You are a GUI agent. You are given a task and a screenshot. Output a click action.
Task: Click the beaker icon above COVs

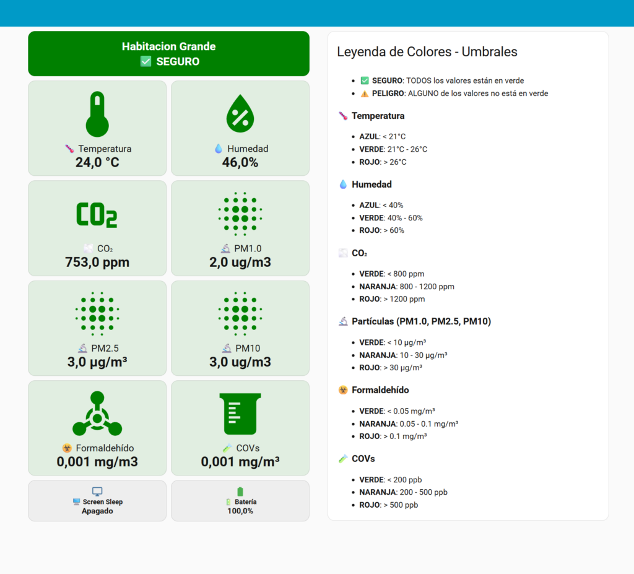pyautogui.click(x=240, y=414)
